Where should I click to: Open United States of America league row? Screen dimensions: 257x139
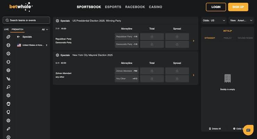32,45
